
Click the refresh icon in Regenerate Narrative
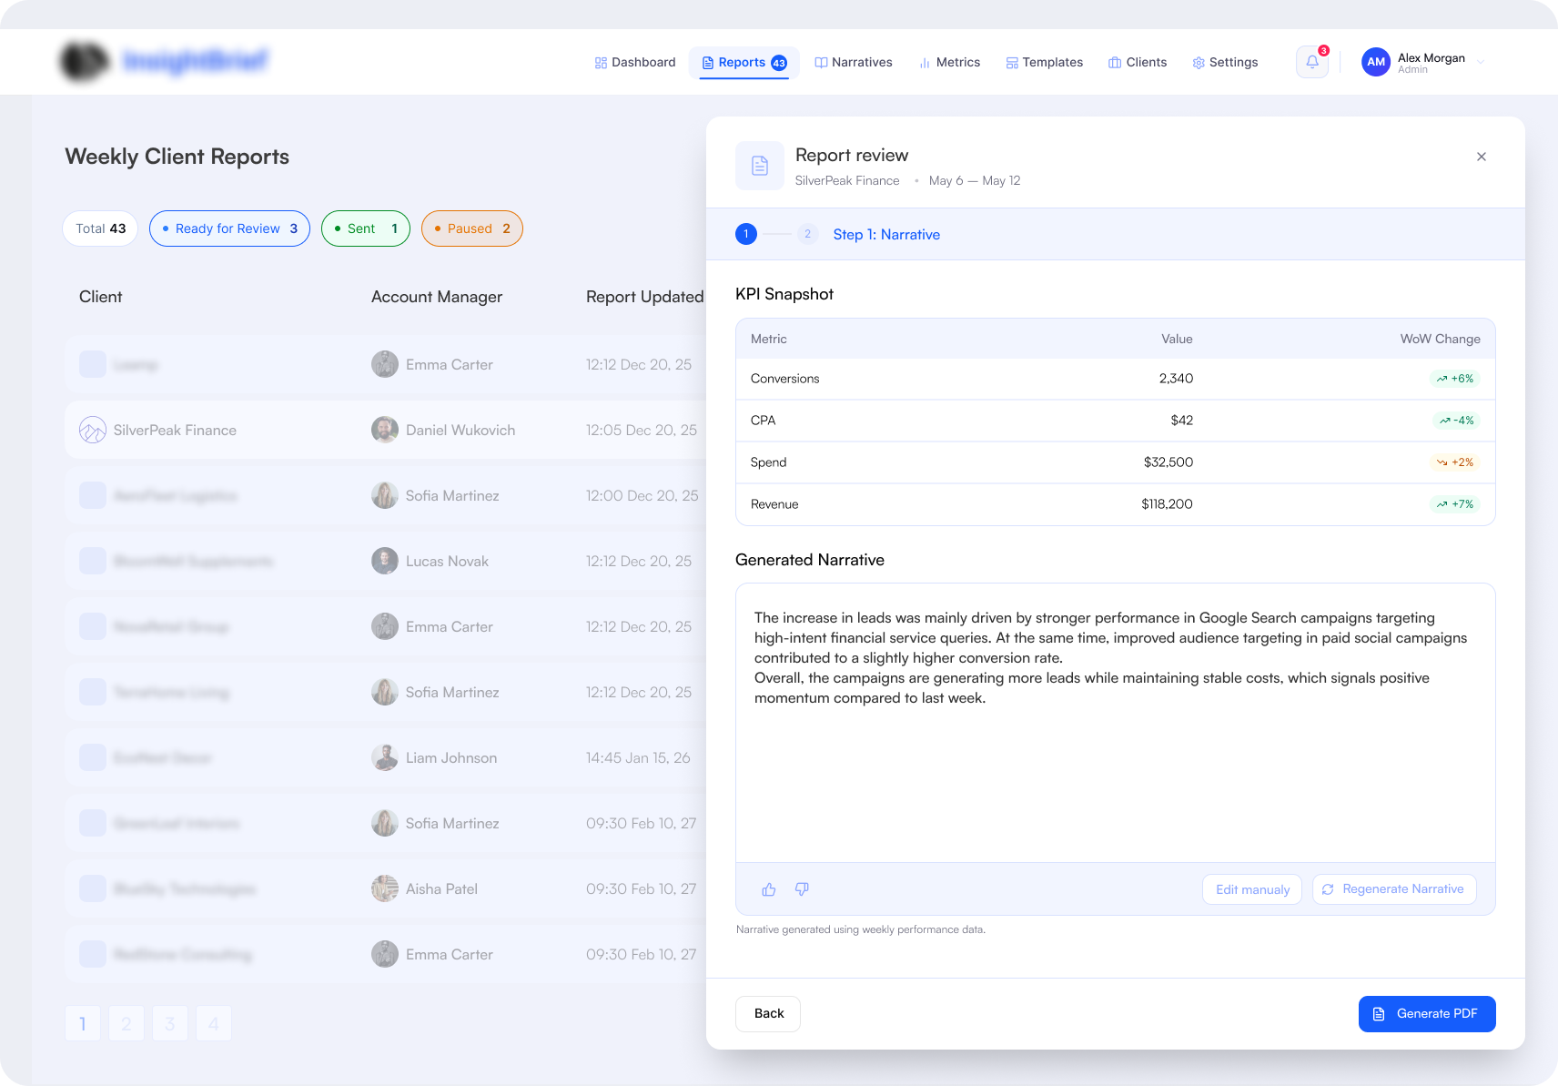tap(1328, 889)
